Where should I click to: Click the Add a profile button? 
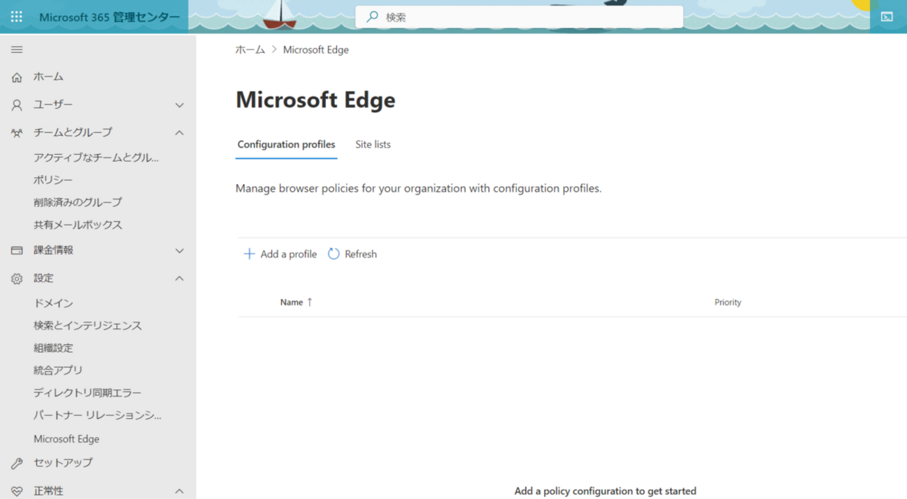point(280,254)
